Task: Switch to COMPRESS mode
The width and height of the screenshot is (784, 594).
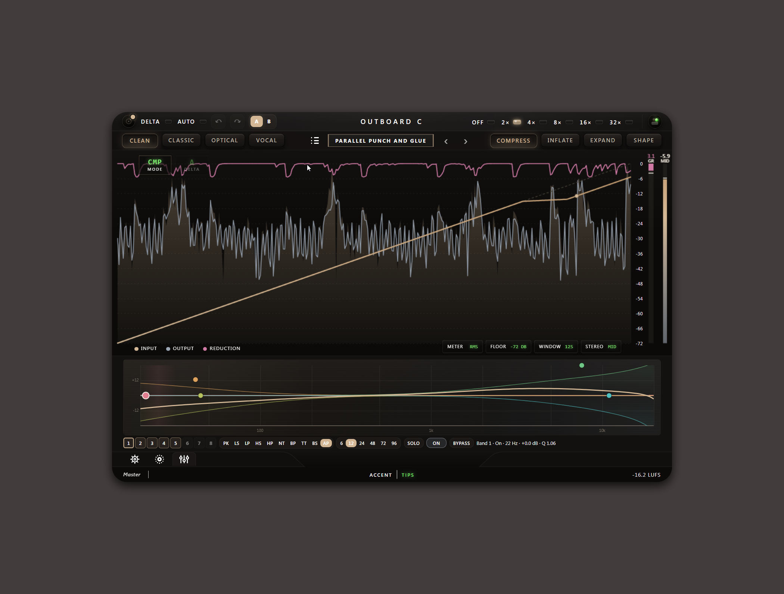Action: [x=513, y=140]
